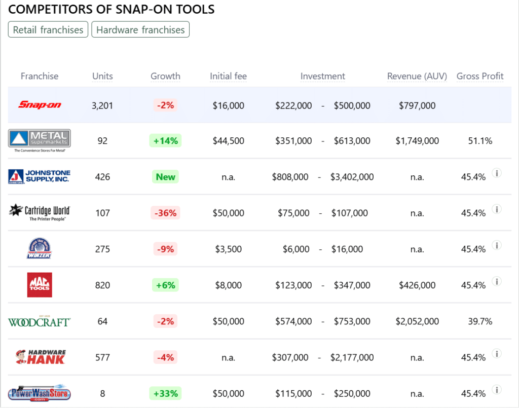Click Woodcraft's -2% growth badge
Image resolution: width=519 pixels, height=408 pixels.
pyautogui.click(x=165, y=321)
